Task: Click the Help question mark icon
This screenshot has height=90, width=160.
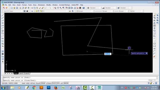Action: [83, 8]
